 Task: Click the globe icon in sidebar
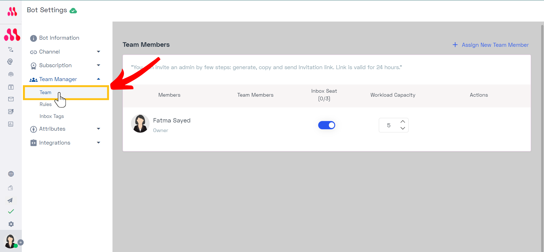[11, 174]
